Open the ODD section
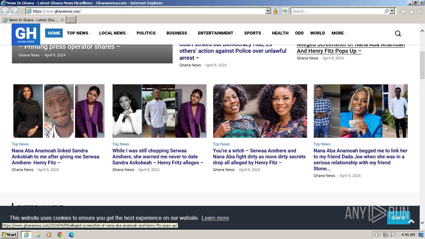The height and width of the screenshot is (239, 425). tap(299, 33)
